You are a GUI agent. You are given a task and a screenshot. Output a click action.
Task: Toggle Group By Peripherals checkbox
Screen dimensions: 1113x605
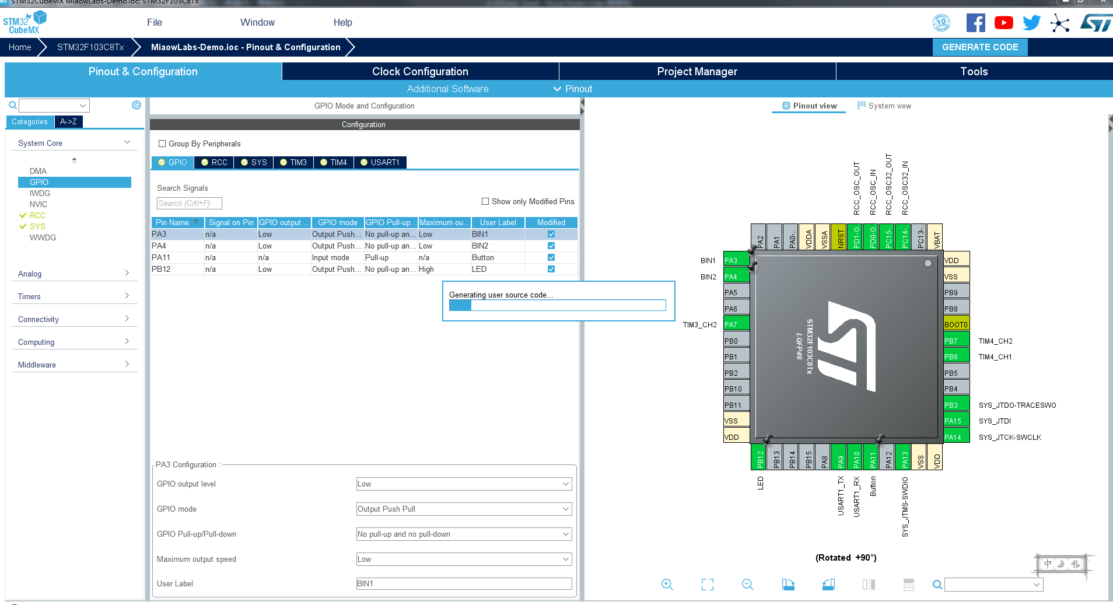point(162,144)
